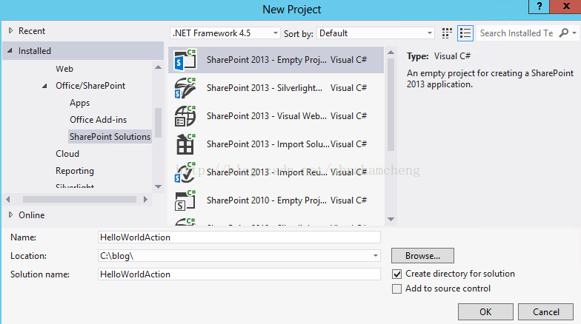Select the Apps category

[x=80, y=103]
